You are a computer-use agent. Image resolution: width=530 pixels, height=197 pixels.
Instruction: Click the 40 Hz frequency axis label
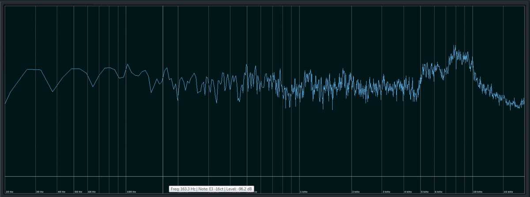coord(61,192)
